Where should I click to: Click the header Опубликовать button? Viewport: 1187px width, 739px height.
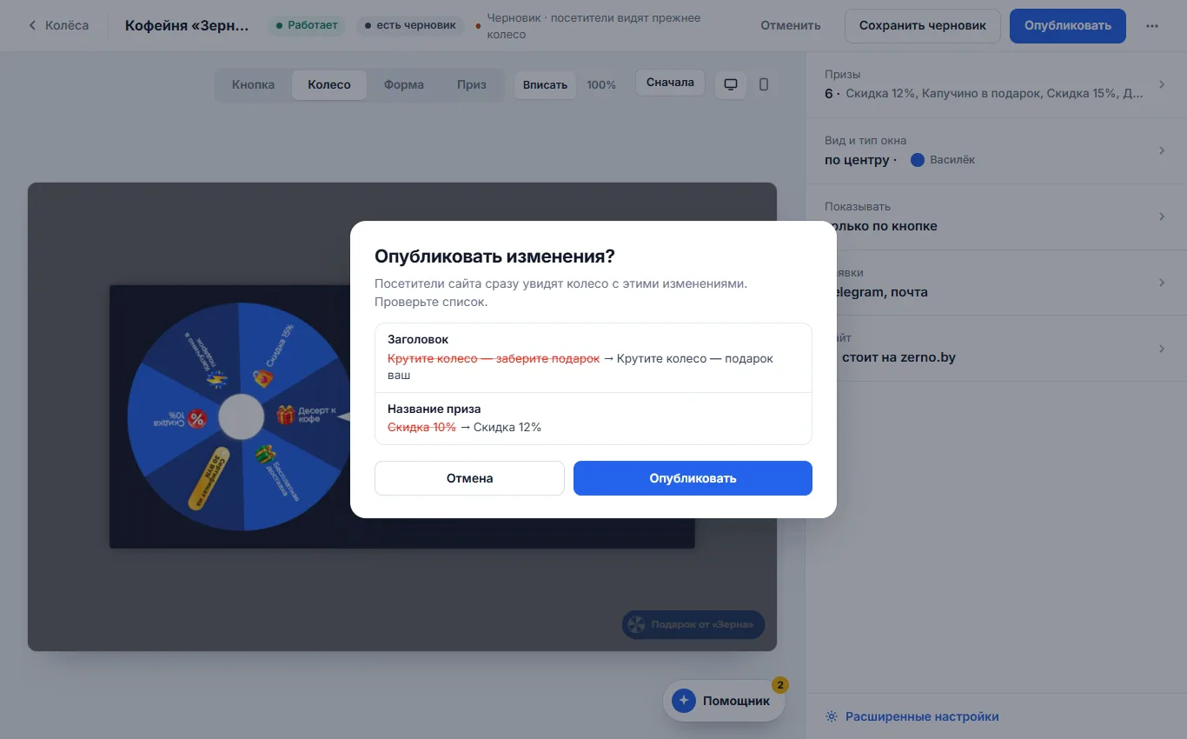(1068, 26)
